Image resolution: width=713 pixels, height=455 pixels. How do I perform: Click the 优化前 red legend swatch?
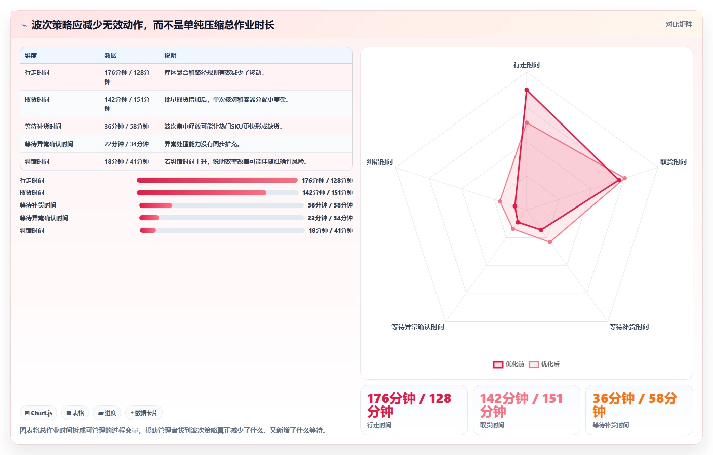(498, 364)
